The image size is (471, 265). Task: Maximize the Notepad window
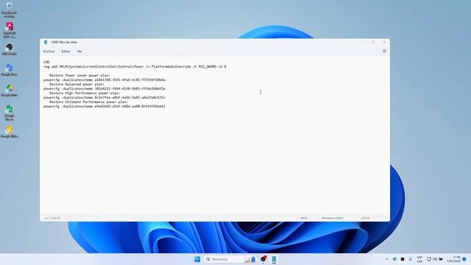point(373,42)
